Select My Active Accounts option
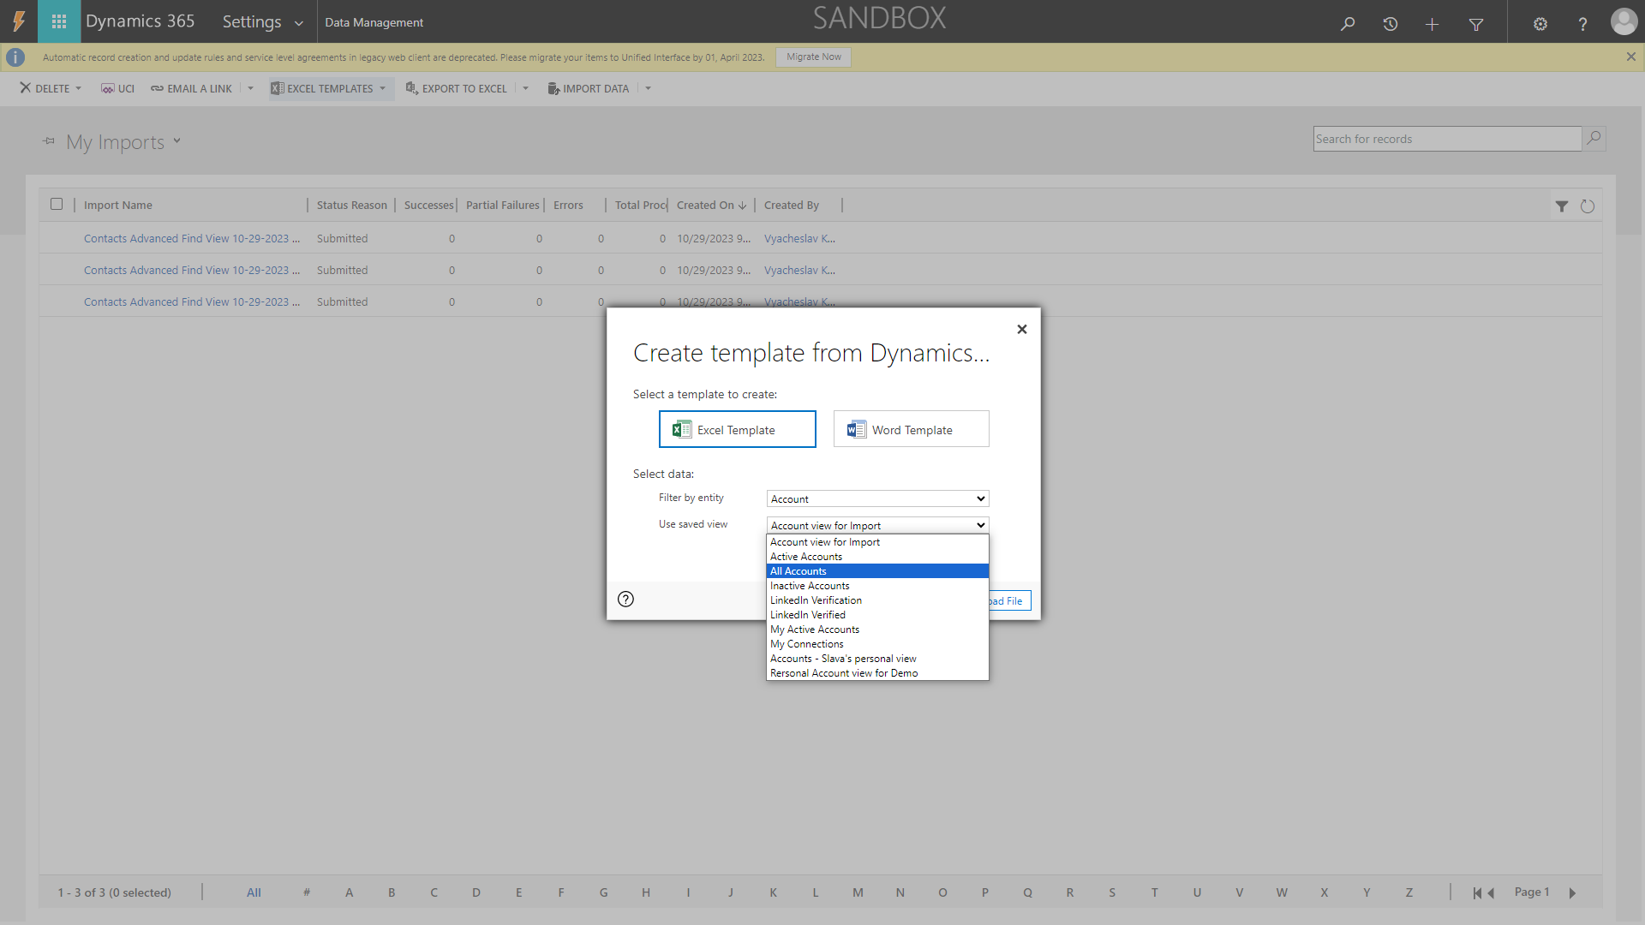The width and height of the screenshot is (1645, 925). pos(877,630)
